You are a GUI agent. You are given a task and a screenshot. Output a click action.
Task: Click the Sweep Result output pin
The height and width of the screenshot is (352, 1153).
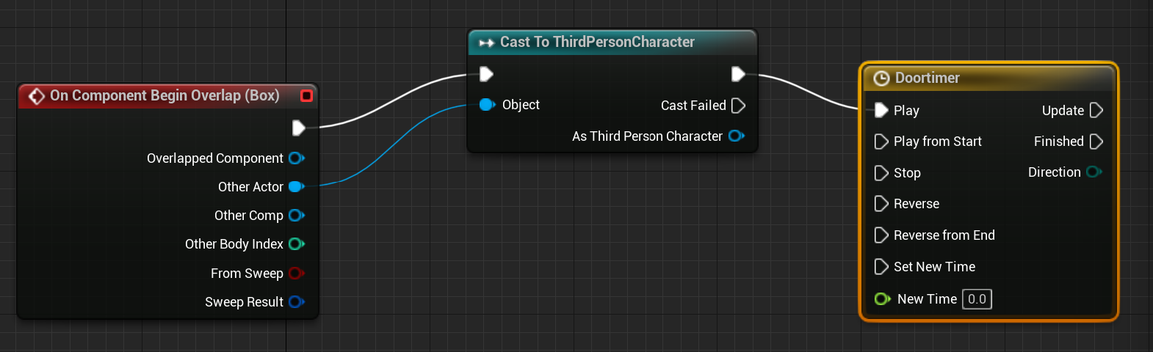(x=297, y=302)
